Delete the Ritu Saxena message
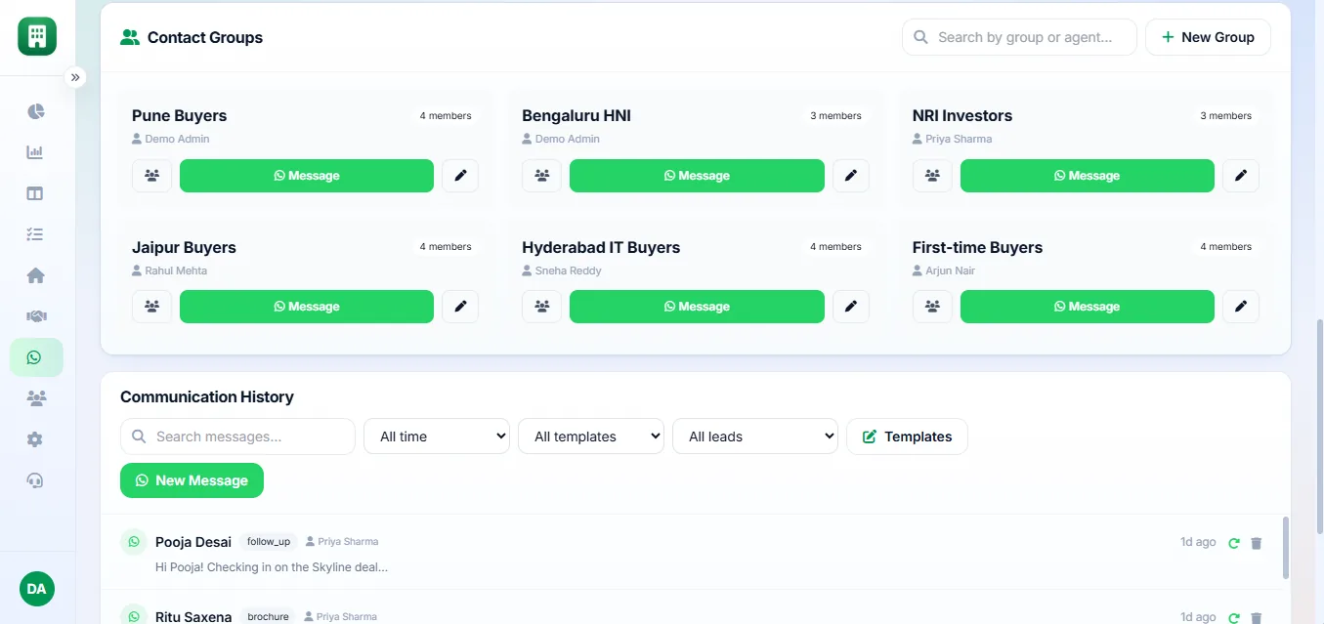Viewport: 1324px width, 624px height. point(1257,617)
